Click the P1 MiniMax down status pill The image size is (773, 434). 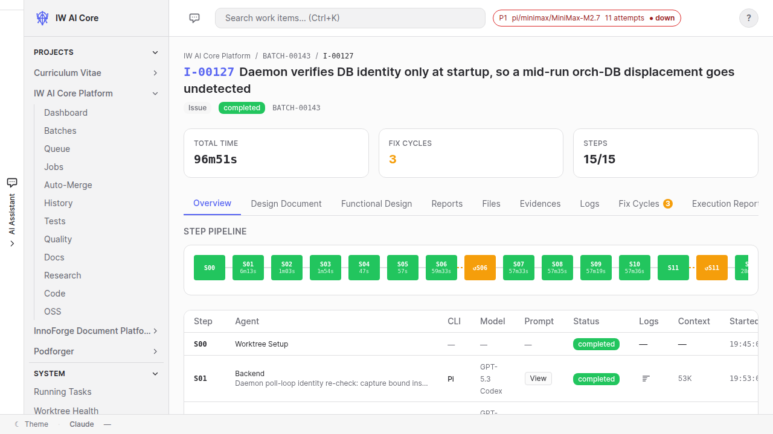click(587, 18)
